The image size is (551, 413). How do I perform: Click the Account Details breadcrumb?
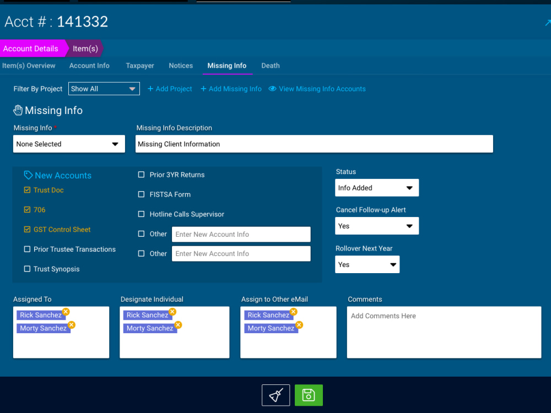pyautogui.click(x=33, y=48)
